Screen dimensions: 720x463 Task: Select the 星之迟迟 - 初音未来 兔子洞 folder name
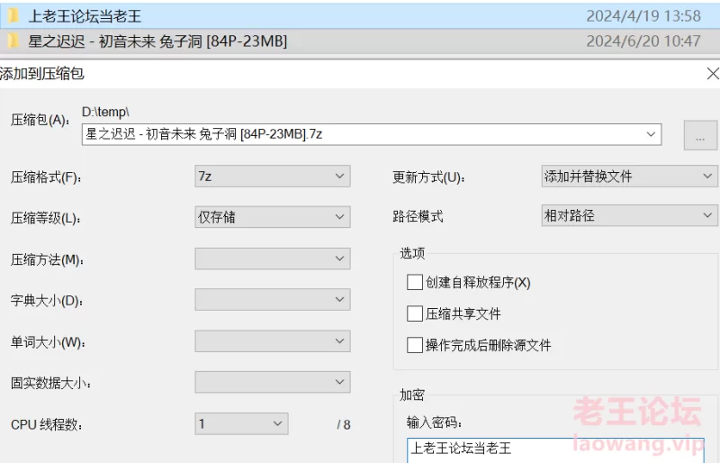tap(157, 41)
